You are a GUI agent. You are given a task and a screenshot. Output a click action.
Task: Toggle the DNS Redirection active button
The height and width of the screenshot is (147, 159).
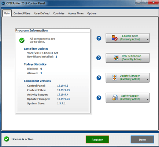pyautogui.click(x=127, y=58)
